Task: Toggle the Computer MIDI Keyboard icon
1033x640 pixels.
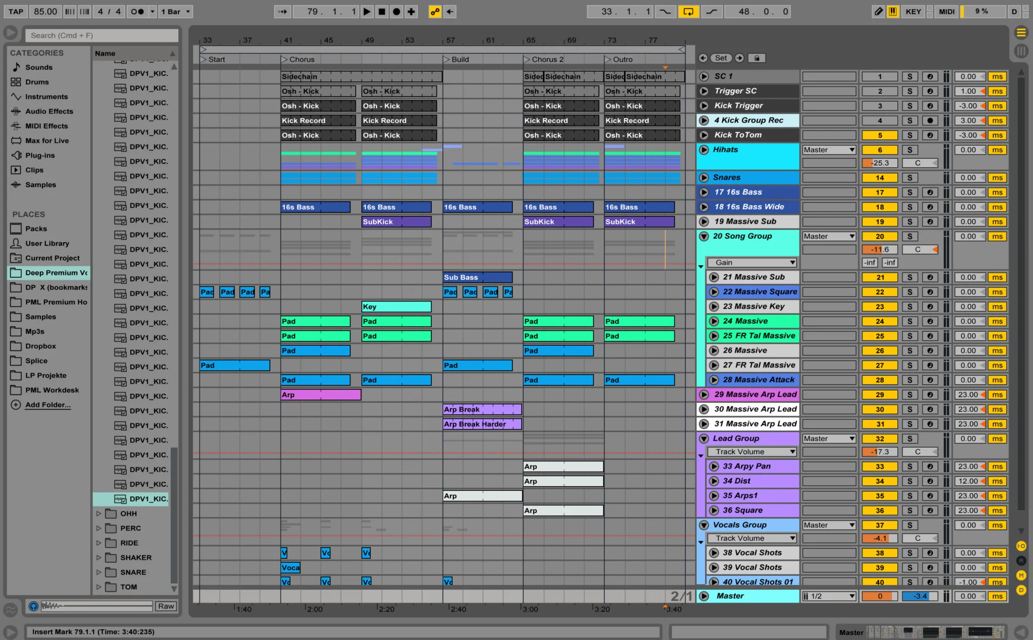Action: tap(893, 12)
